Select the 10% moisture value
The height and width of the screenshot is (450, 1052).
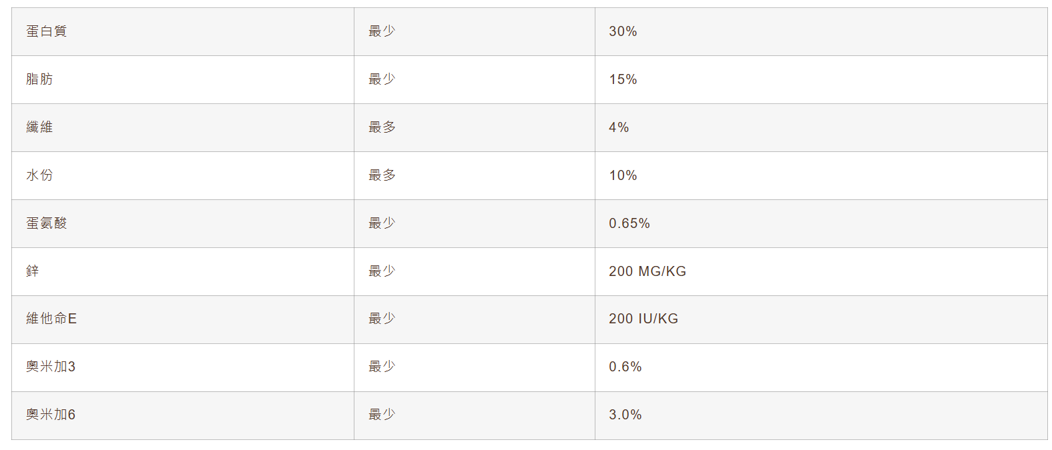point(623,175)
